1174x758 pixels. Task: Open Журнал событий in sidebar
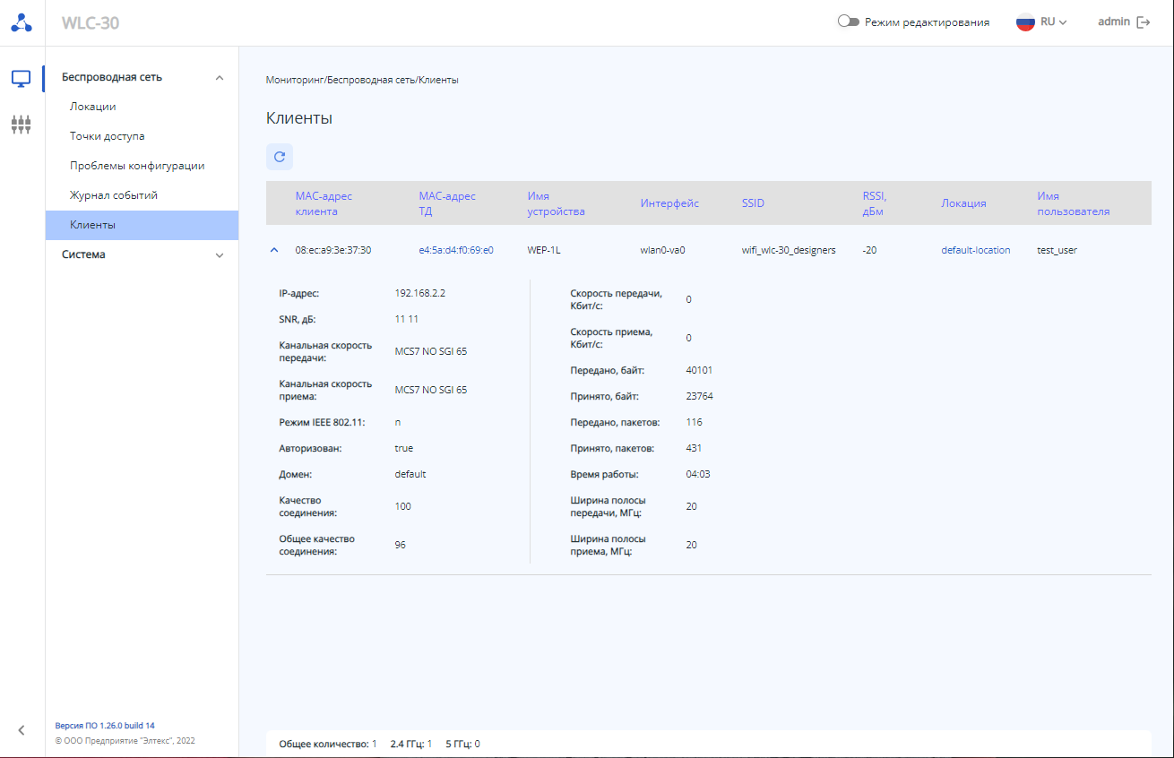[114, 195]
